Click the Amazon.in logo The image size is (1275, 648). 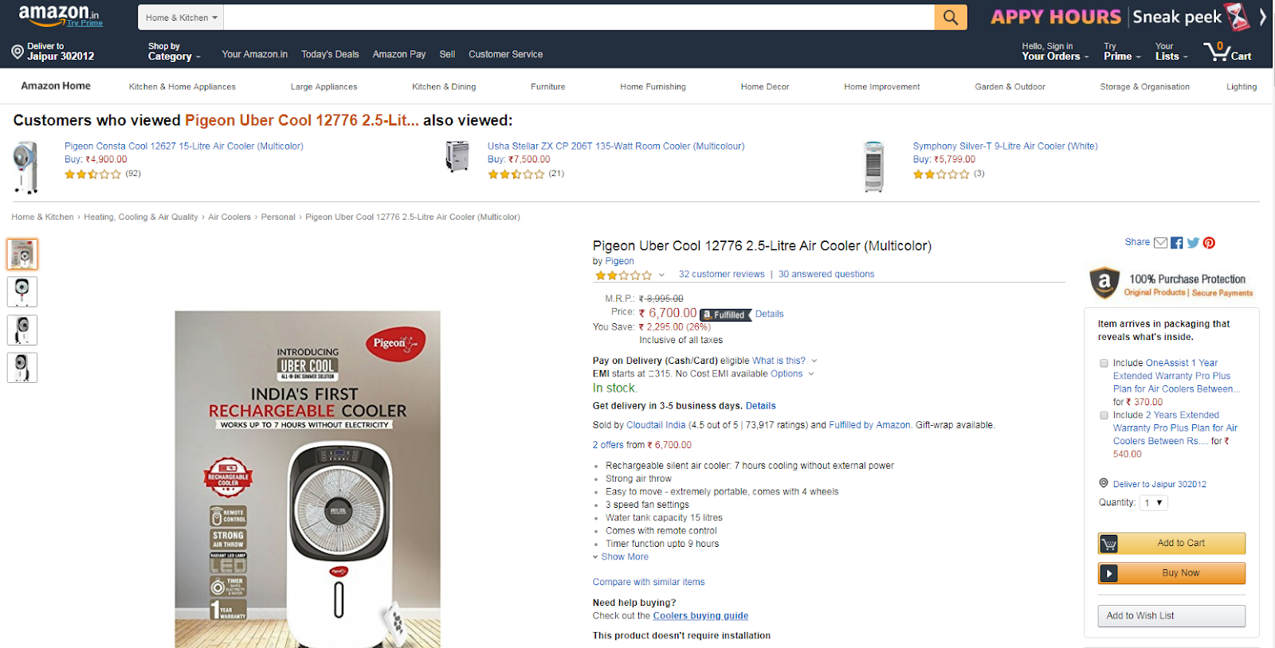(60, 15)
